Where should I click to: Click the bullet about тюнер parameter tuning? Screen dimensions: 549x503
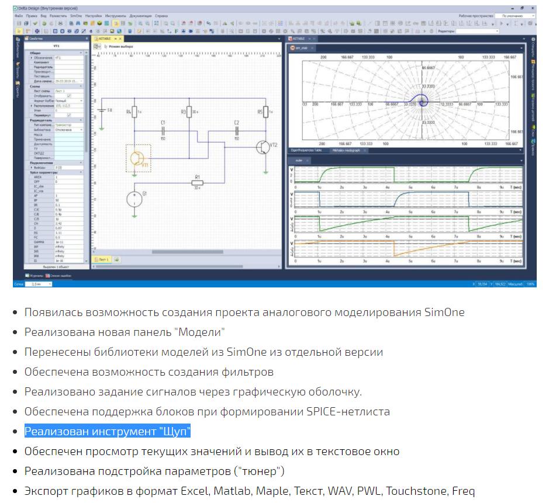click(x=154, y=471)
